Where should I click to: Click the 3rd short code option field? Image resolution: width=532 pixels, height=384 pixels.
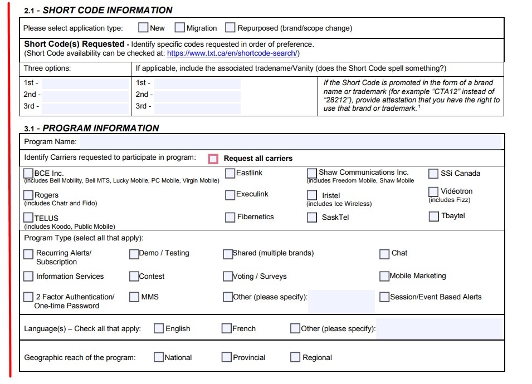coord(85,109)
